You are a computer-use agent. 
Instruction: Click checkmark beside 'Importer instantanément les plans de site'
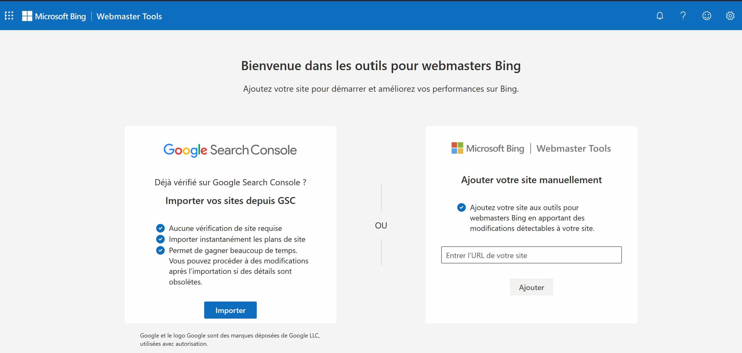160,239
